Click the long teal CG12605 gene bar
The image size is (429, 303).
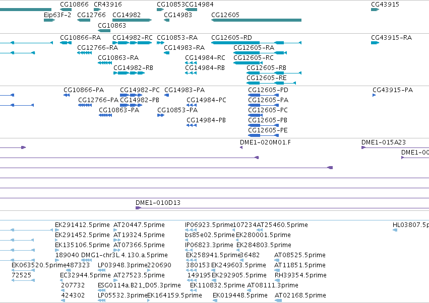[256, 20]
